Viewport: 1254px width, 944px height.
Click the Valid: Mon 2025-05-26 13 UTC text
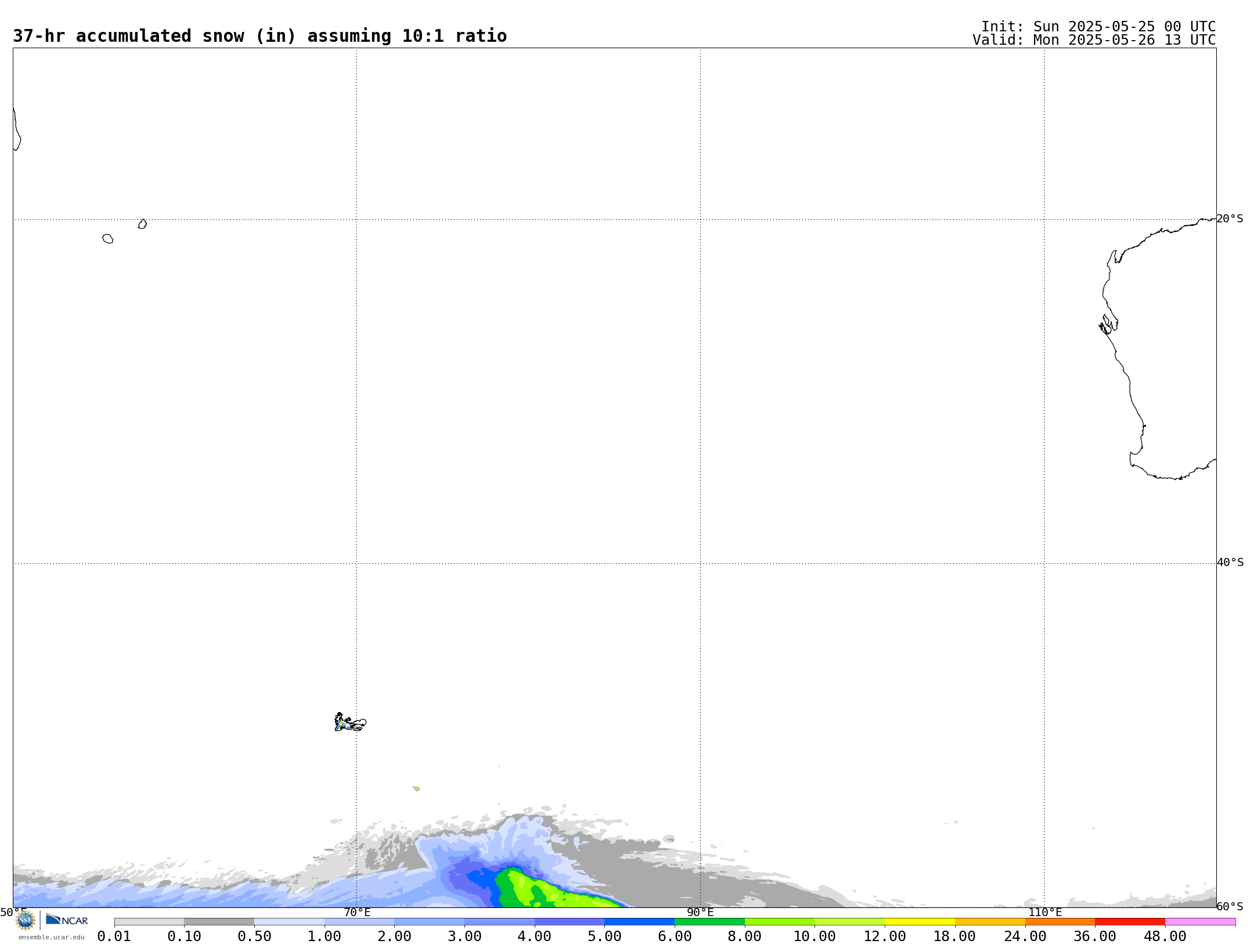(x=1094, y=40)
